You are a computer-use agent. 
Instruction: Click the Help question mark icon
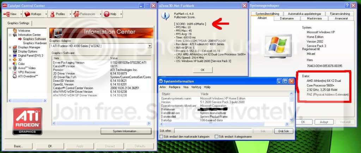point(106,14)
